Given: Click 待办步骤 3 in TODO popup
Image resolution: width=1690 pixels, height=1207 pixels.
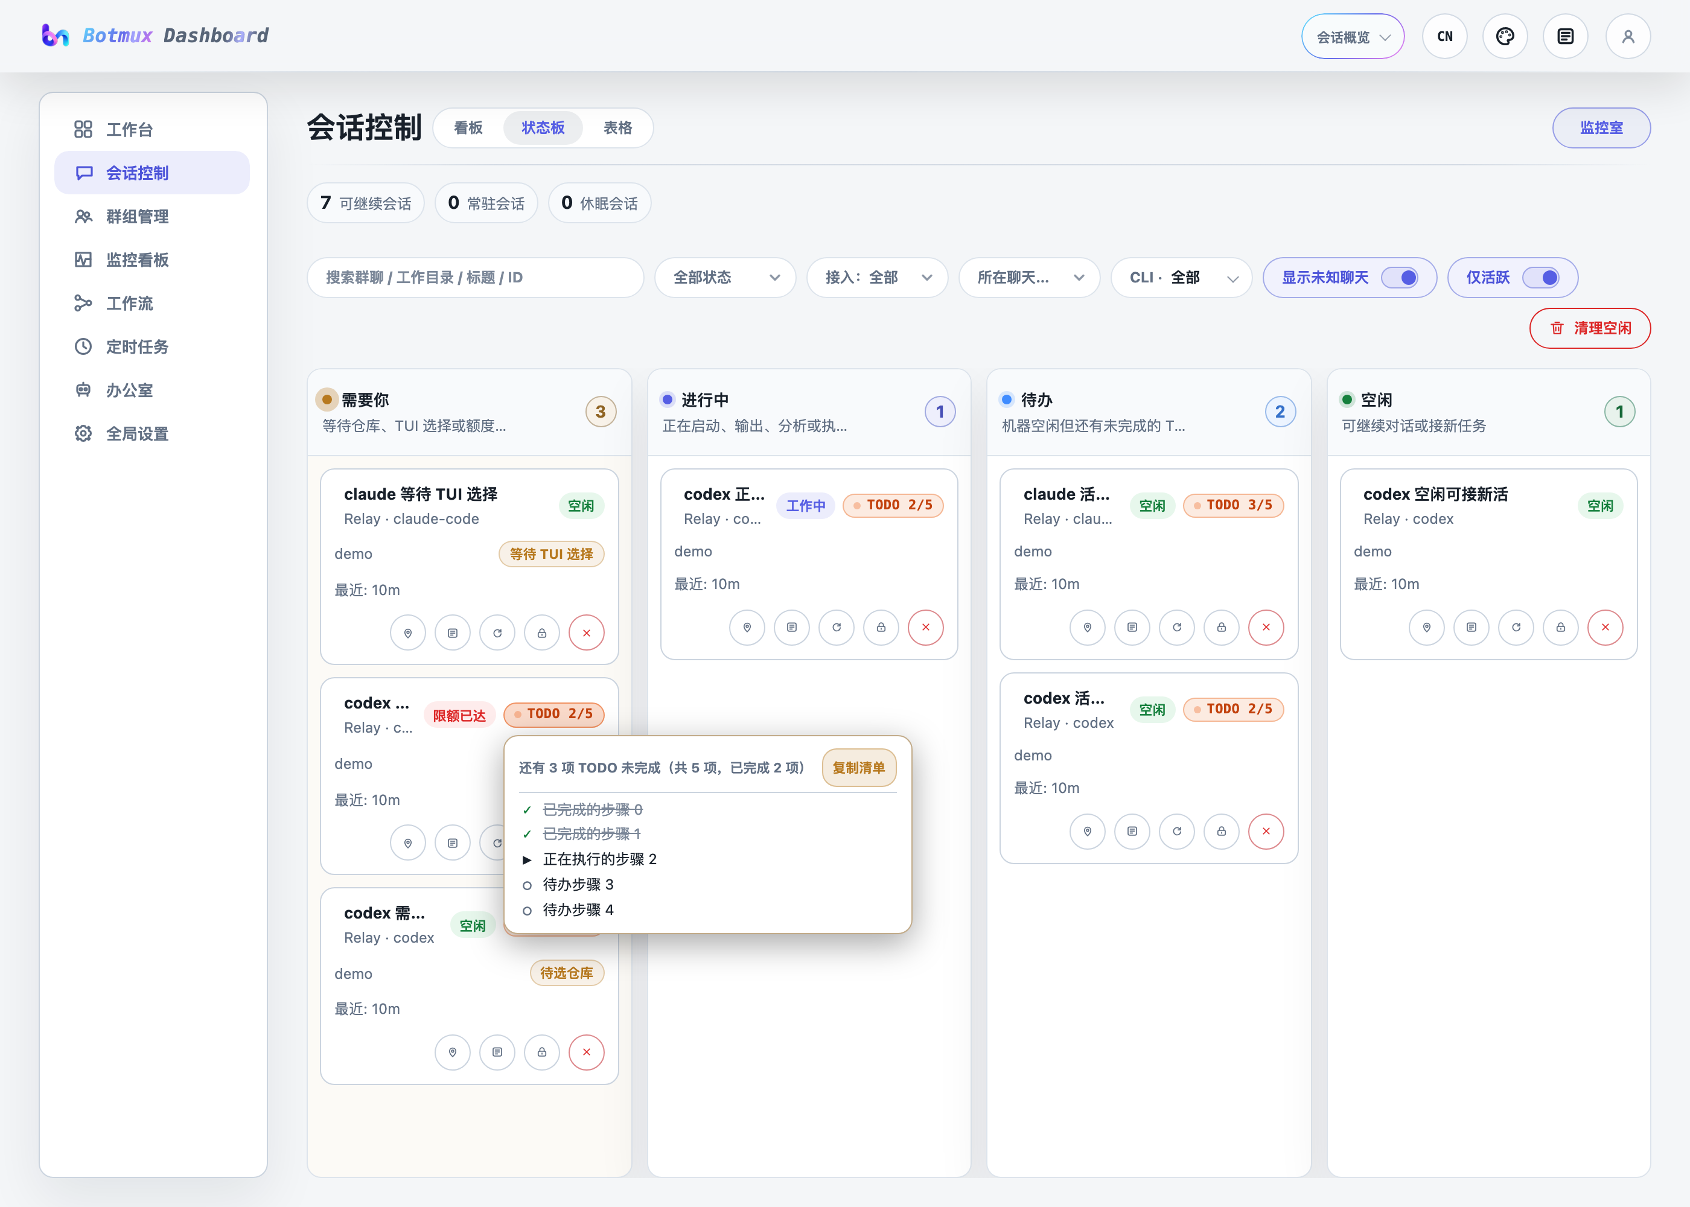Looking at the screenshot, I should [578, 885].
